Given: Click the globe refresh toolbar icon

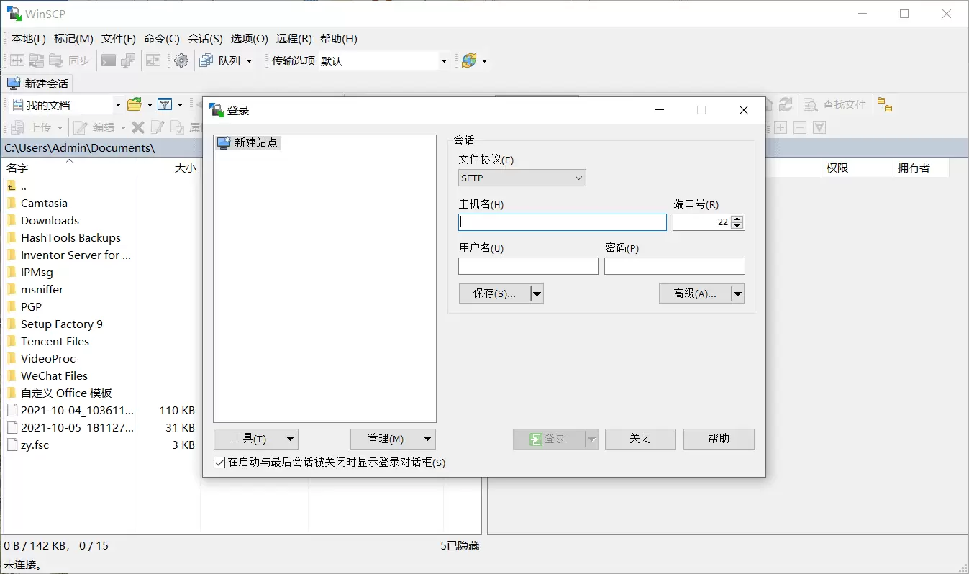Looking at the screenshot, I should (x=469, y=61).
